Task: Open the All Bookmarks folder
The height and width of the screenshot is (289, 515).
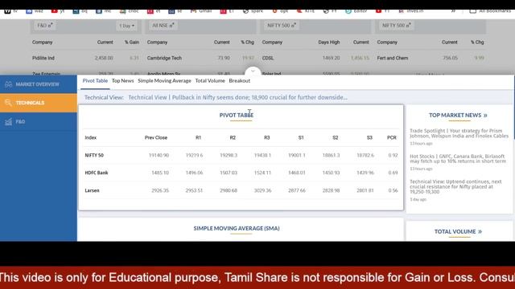Action: (x=490, y=11)
